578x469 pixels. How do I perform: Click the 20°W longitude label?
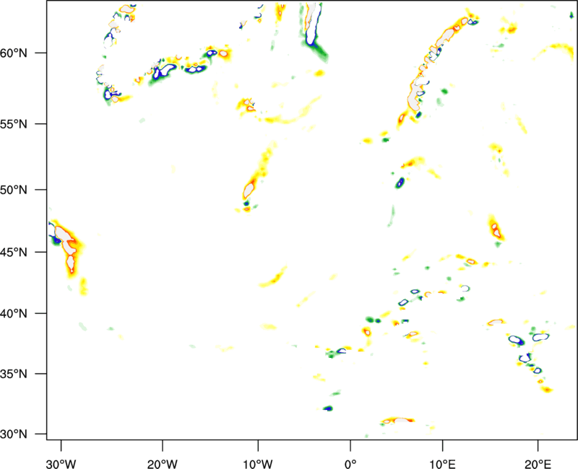pyautogui.click(x=163, y=464)
